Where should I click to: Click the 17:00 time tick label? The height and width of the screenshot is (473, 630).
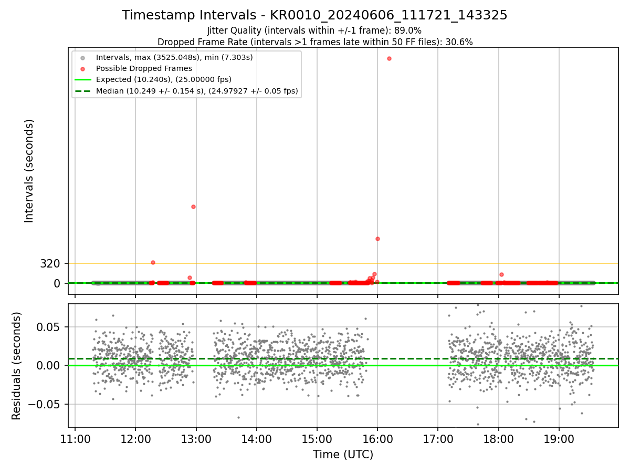point(438,438)
